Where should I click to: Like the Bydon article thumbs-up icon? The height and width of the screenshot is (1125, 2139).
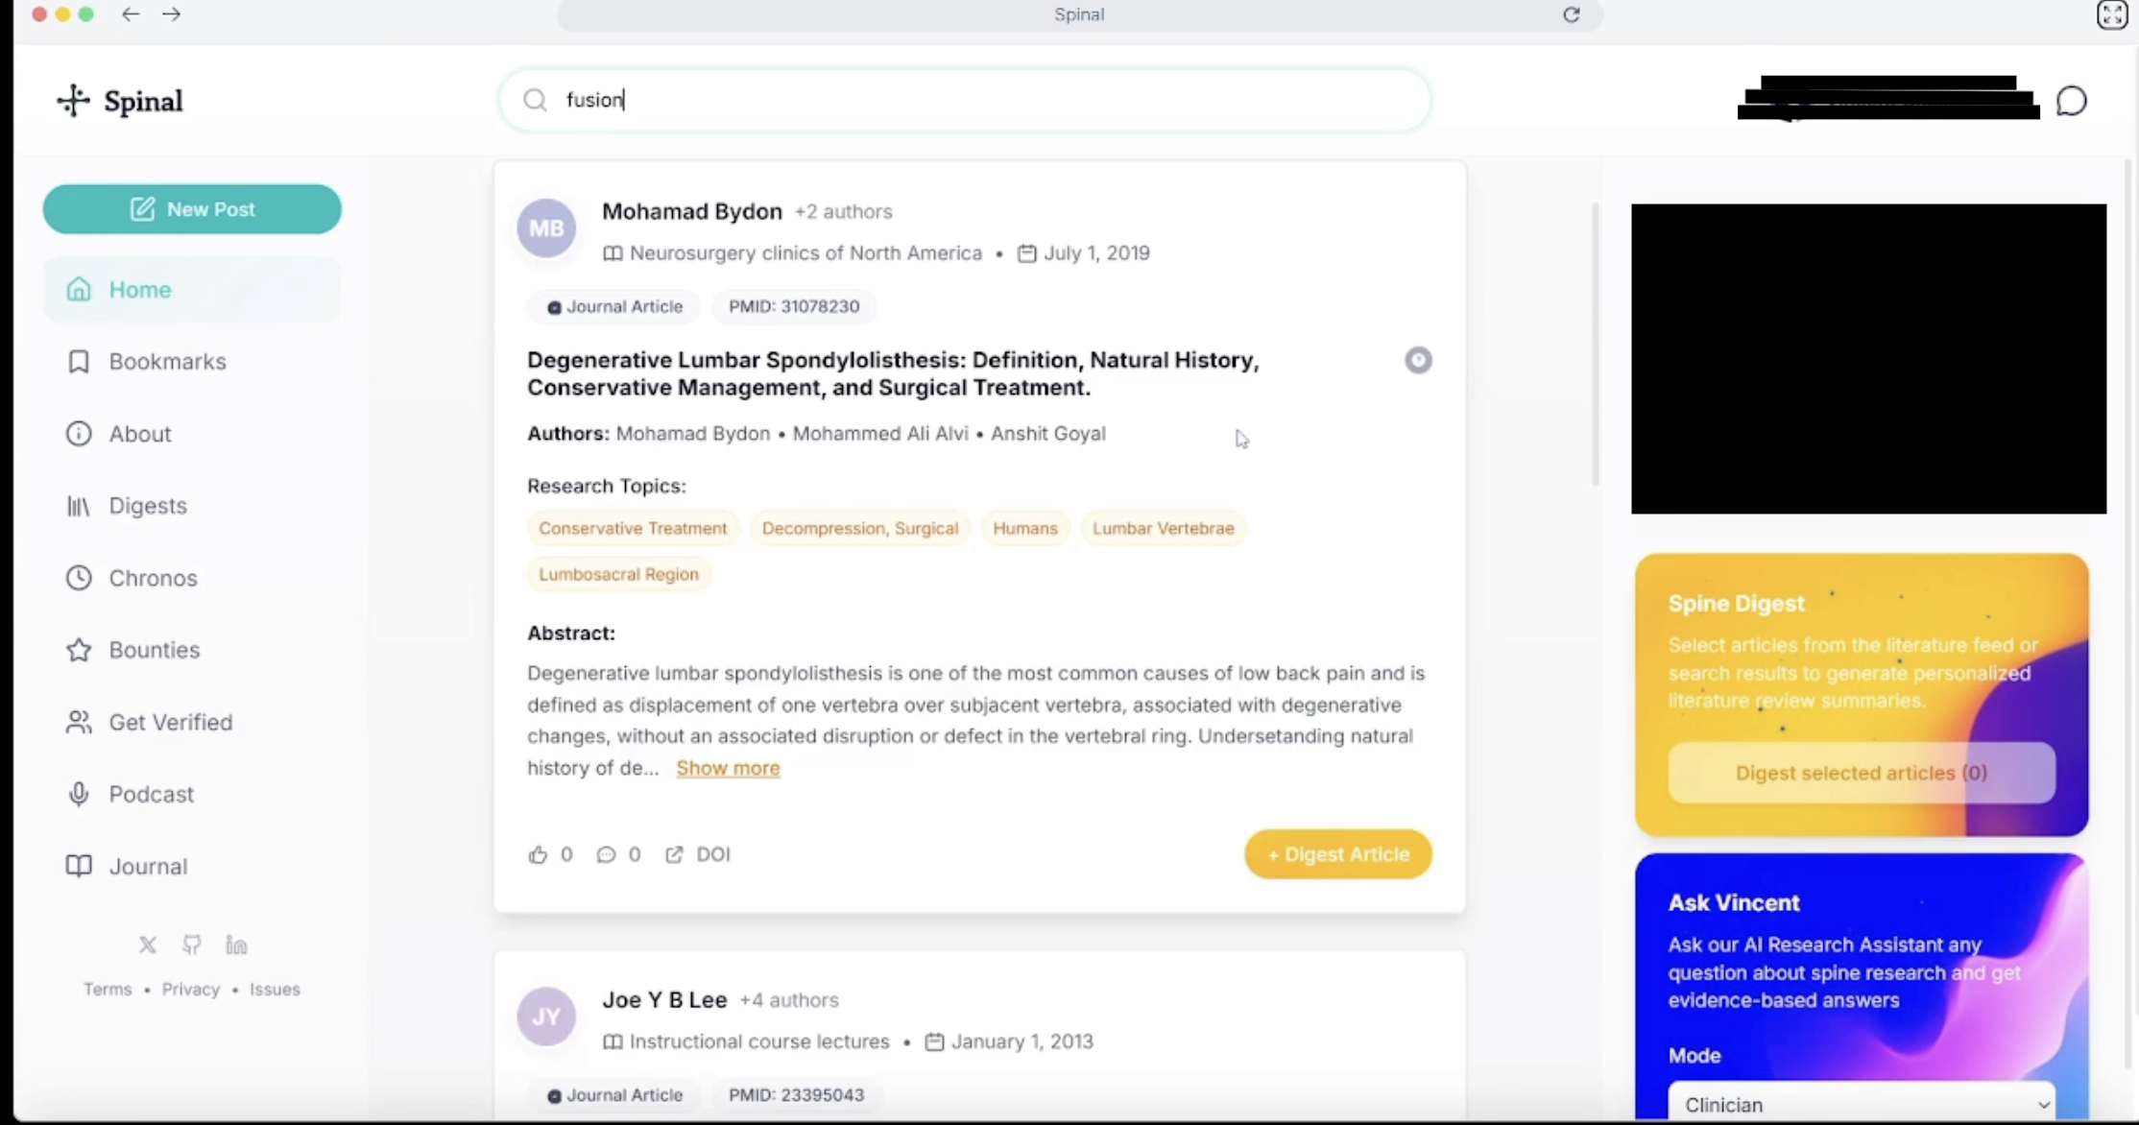tap(538, 854)
